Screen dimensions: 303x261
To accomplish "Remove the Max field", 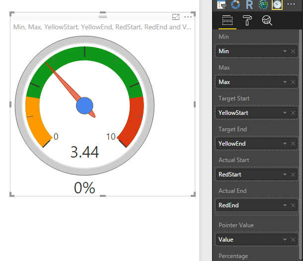I will (293, 82).
